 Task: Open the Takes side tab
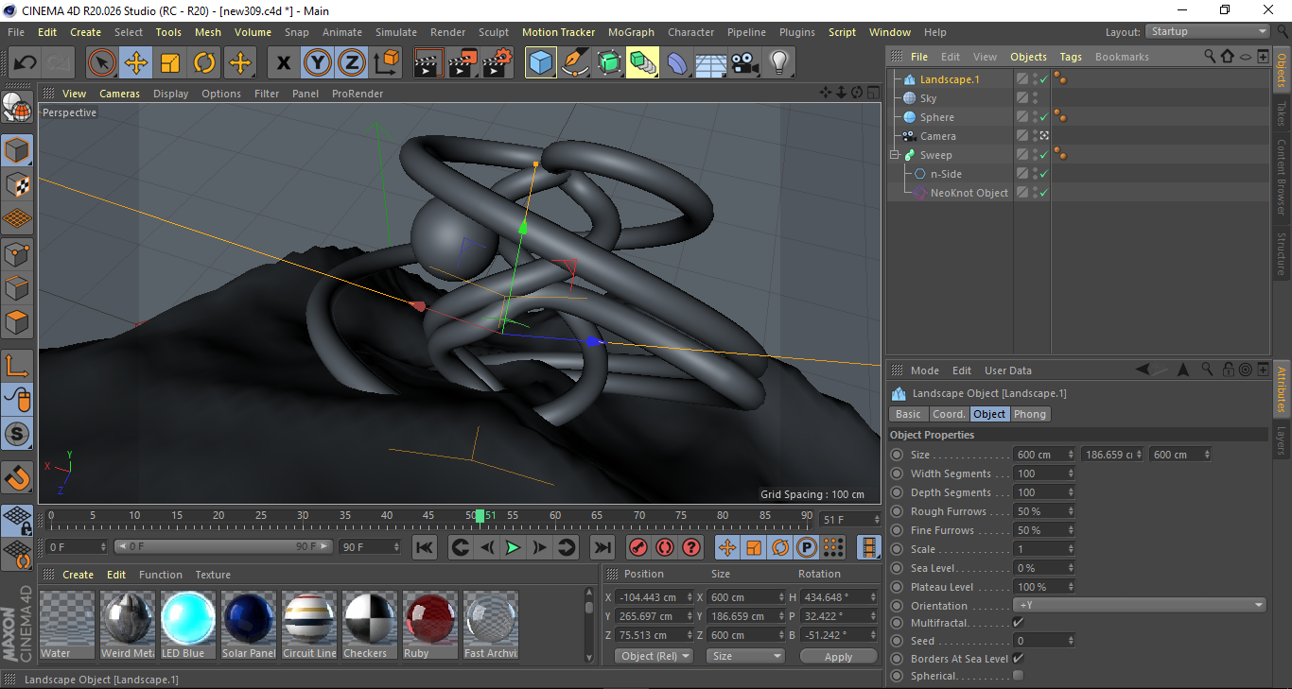tap(1282, 114)
